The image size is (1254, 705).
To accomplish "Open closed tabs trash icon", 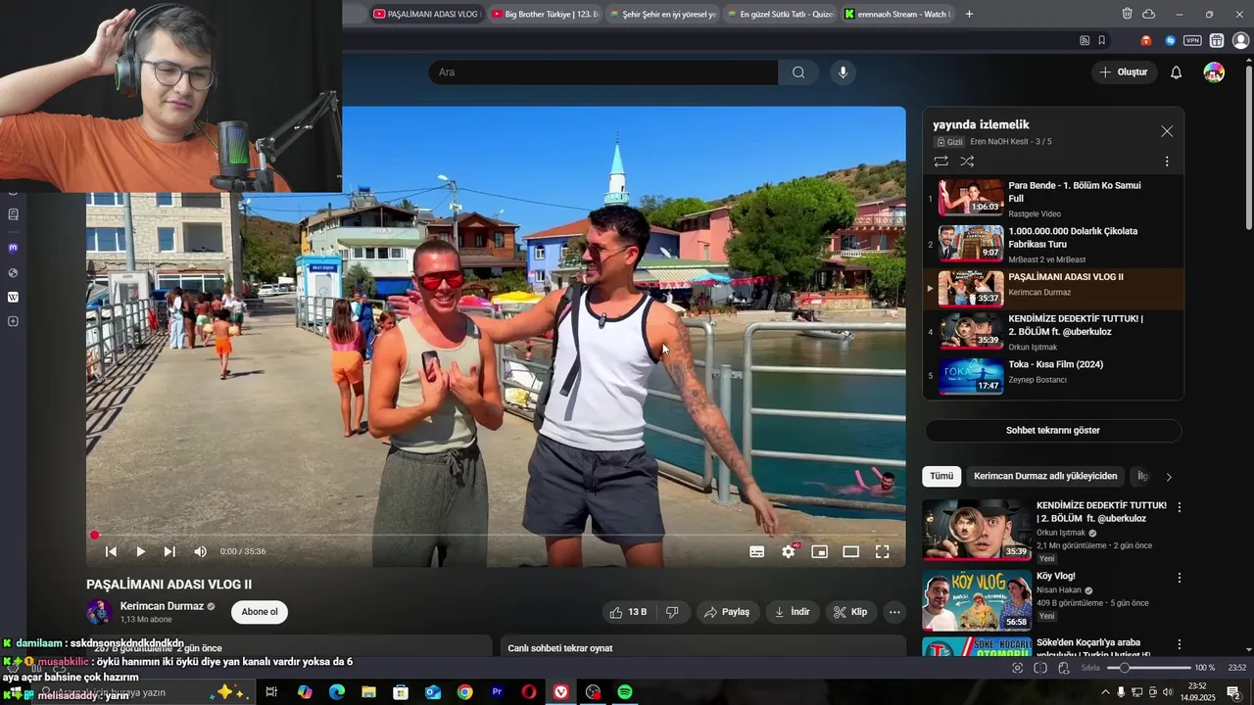I will pyautogui.click(x=1127, y=14).
